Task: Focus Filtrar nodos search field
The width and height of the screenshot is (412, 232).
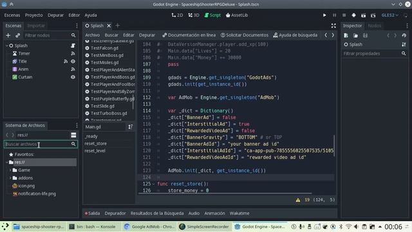Action: click(50, 35)
